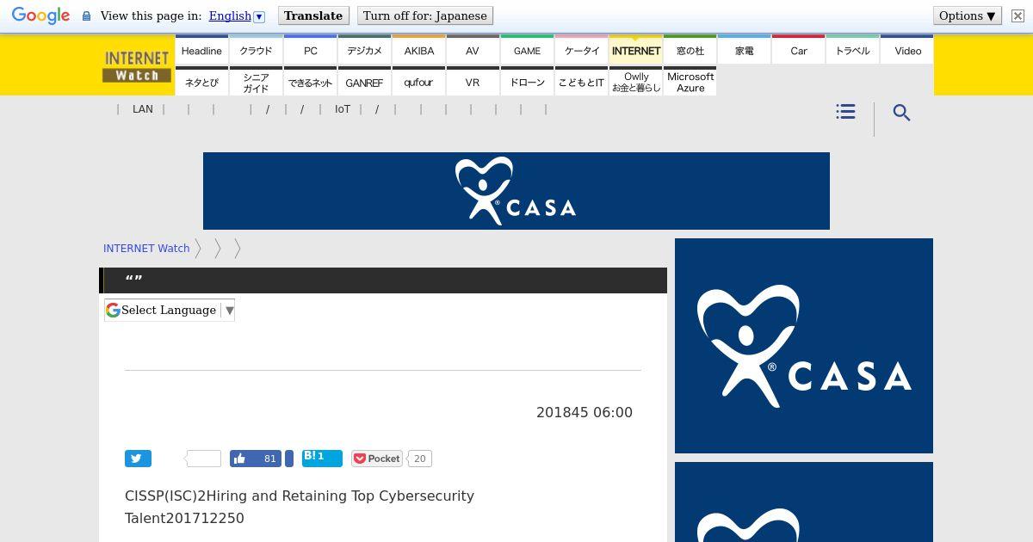Click the lock icon in translate bar

[x=86, y=16]
